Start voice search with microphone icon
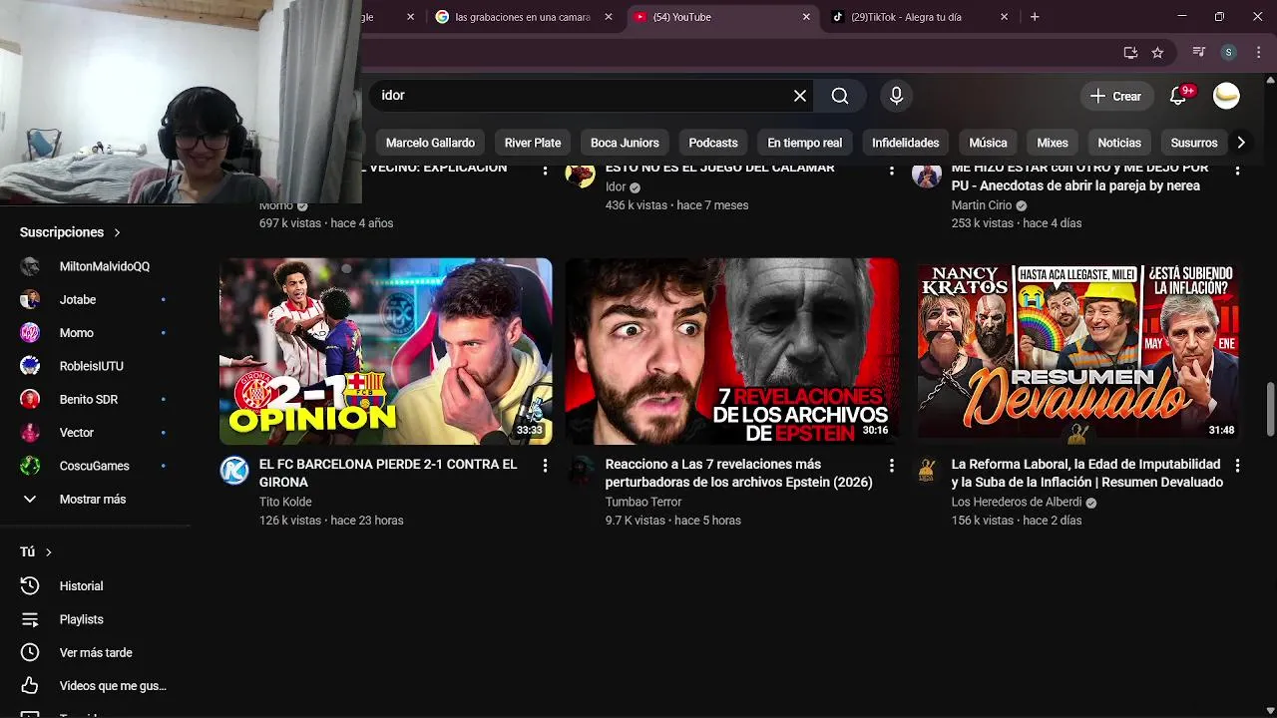Image resolution: width=1277 pixels, height=718 pixels. click(x=896, y=96)
